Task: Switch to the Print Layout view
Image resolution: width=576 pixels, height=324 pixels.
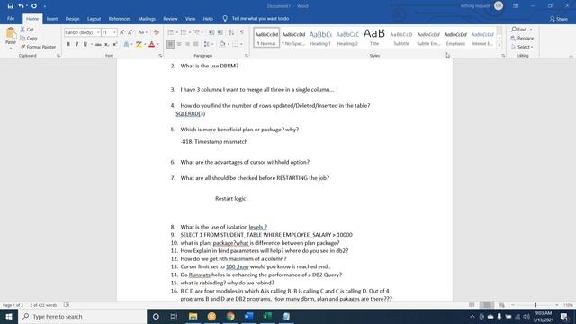Action: pos(487,305)
